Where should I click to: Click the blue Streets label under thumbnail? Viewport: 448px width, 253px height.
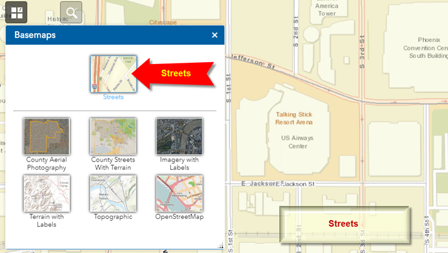113,97
